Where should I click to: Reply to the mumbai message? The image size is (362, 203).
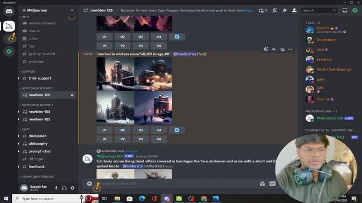[x=274, y=49]
